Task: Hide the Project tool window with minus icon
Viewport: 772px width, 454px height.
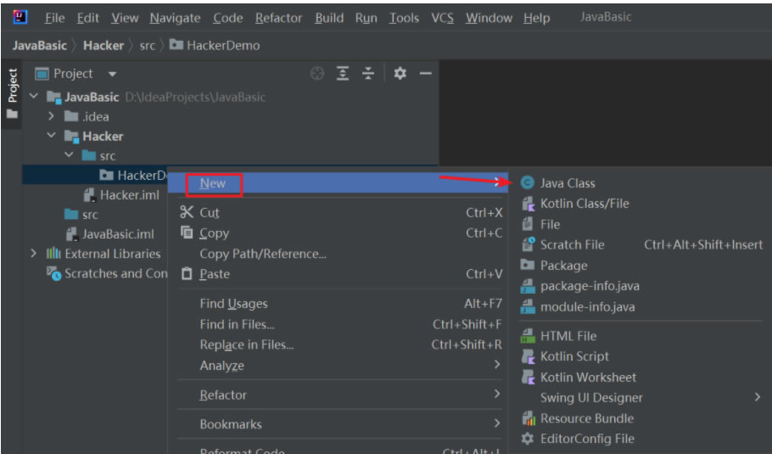Action: [x=426, y=74]
